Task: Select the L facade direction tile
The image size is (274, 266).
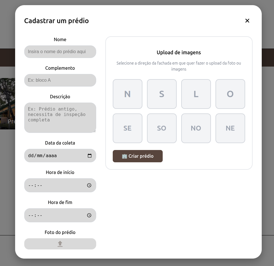Action: [x=196, y=94]
